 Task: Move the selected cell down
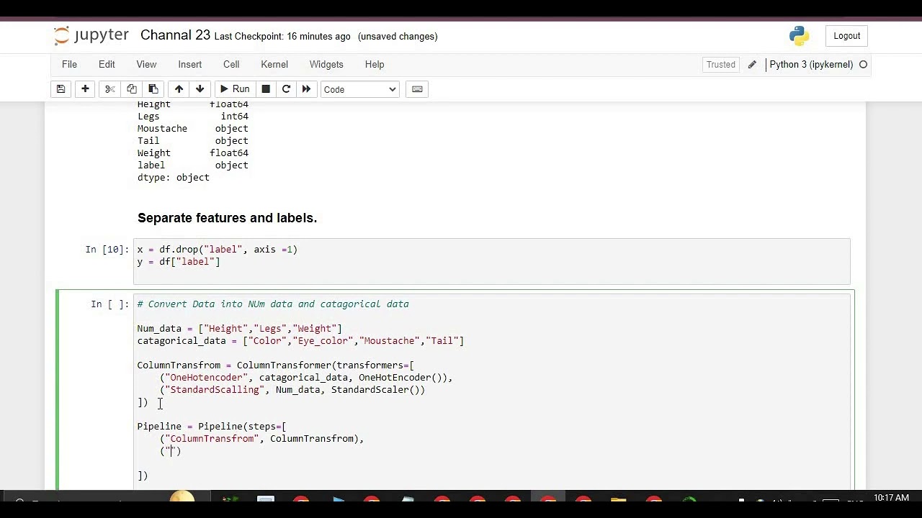[200, 89]
